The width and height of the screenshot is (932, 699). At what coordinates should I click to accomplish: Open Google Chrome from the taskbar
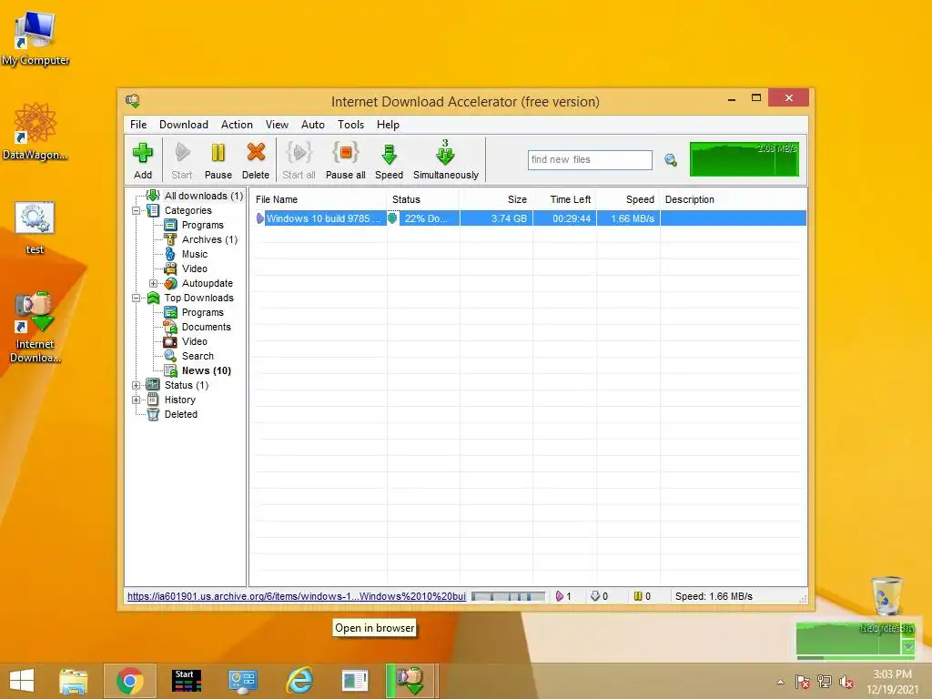129,681
